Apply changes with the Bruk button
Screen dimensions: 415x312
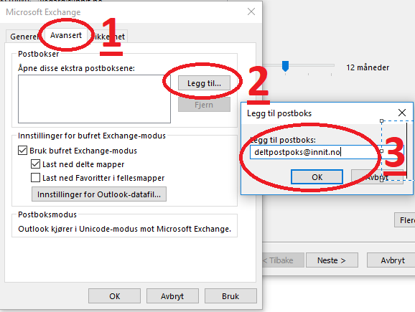point(230,296)
